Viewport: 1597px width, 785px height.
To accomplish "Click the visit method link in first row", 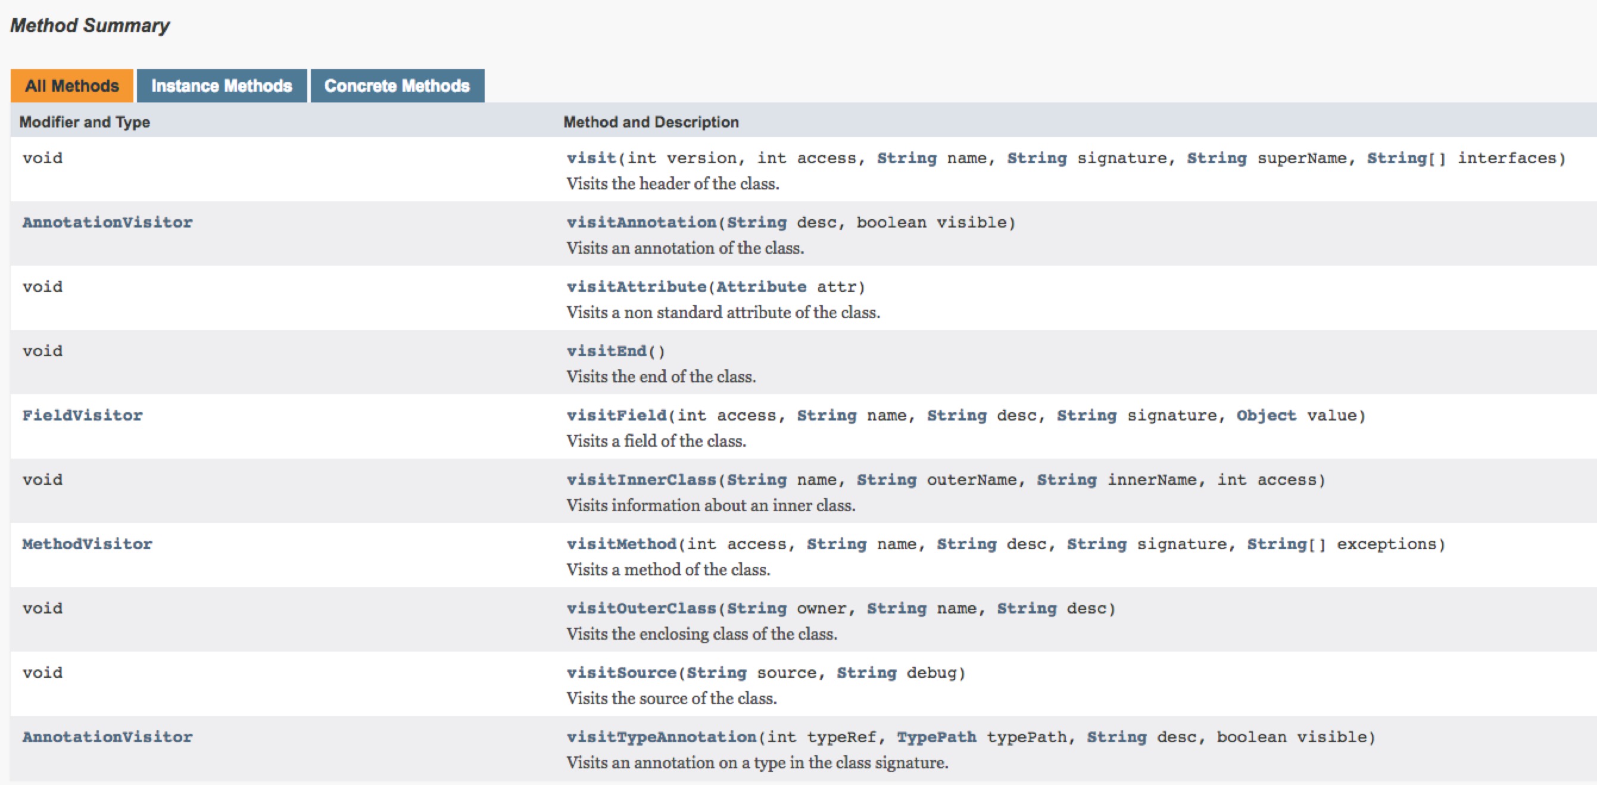I will point(591,158).
